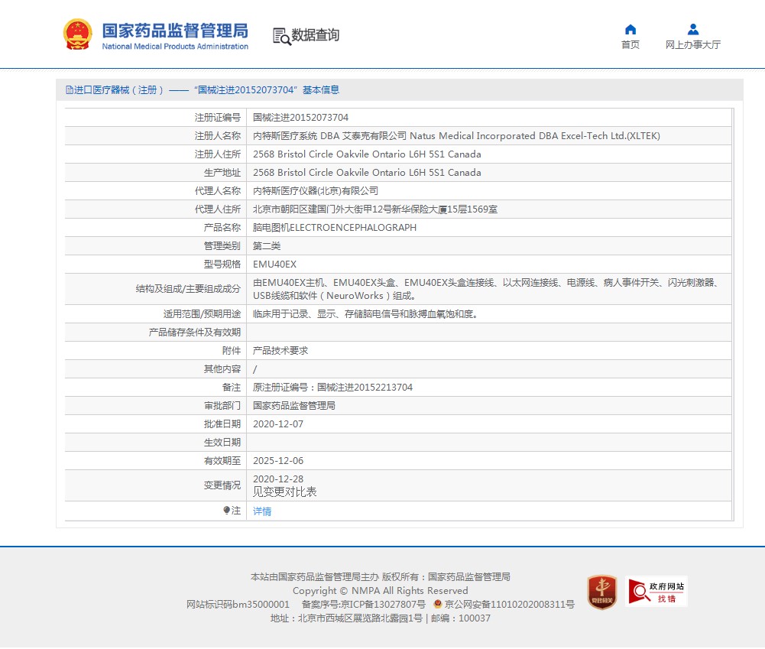Select the 第二类 management category value
The image size is (765, 649).
(x=267, y=246)
